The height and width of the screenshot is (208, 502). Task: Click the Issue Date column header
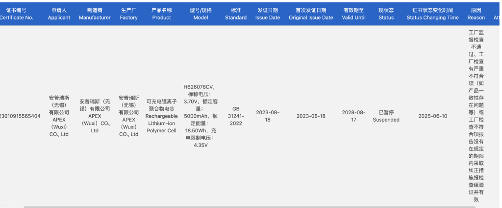[x=268, y=14]
